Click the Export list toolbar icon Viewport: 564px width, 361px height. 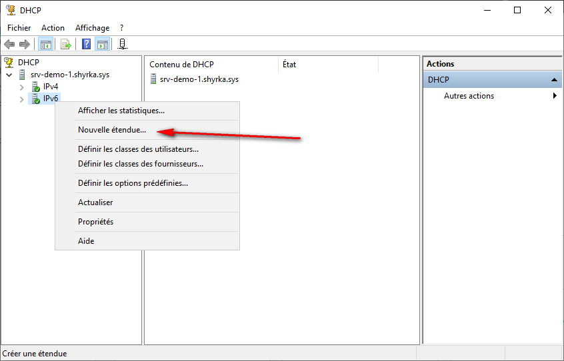tap(66, 45)
